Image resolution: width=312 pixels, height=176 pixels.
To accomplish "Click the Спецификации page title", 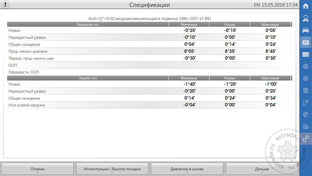I will [150, 5].
